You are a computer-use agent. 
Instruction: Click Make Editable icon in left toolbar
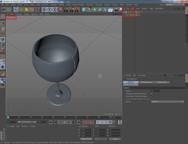pyautogui.click(x=3, y=16)
